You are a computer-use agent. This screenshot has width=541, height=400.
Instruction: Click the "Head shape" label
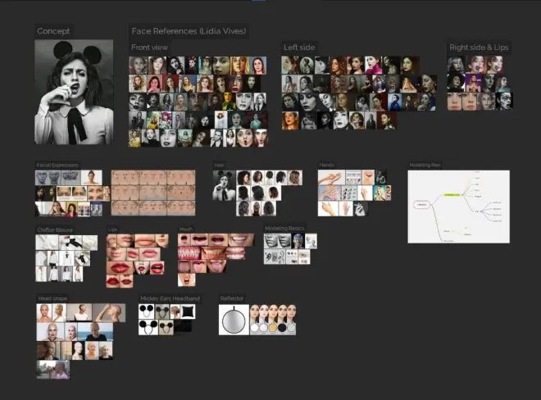[x=52, y=298]
